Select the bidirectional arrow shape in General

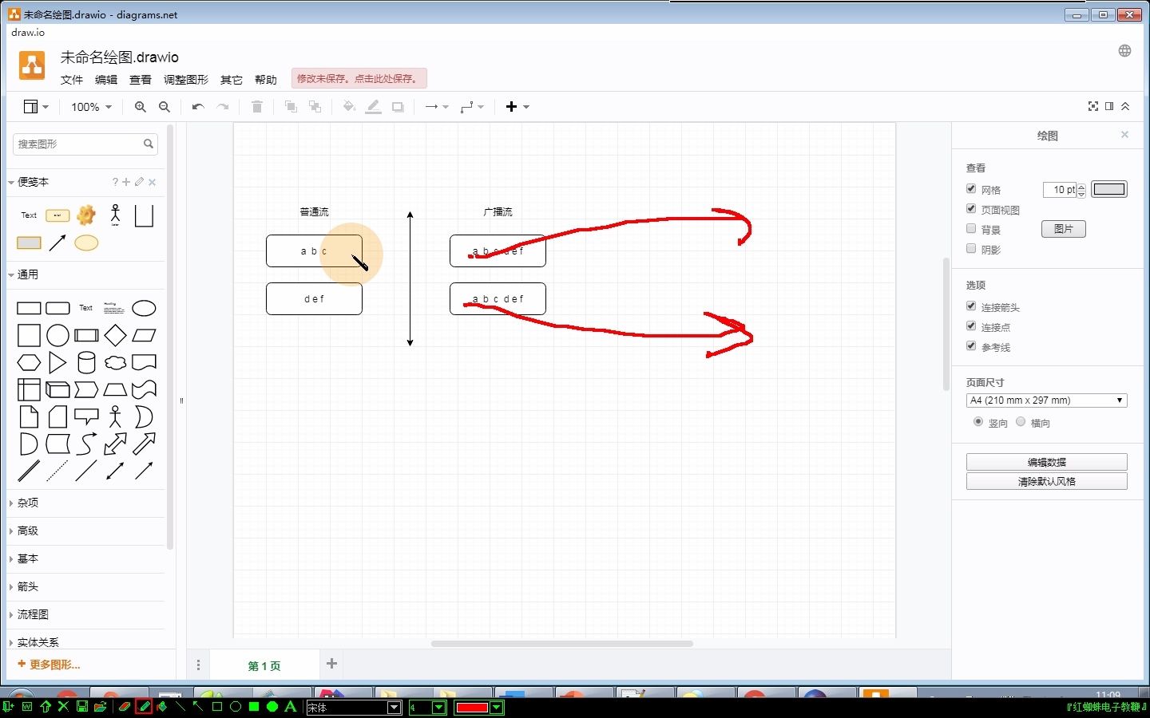[x=115, y=444]
